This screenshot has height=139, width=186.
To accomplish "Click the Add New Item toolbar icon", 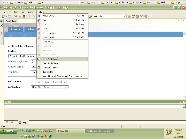I will 10,16.
